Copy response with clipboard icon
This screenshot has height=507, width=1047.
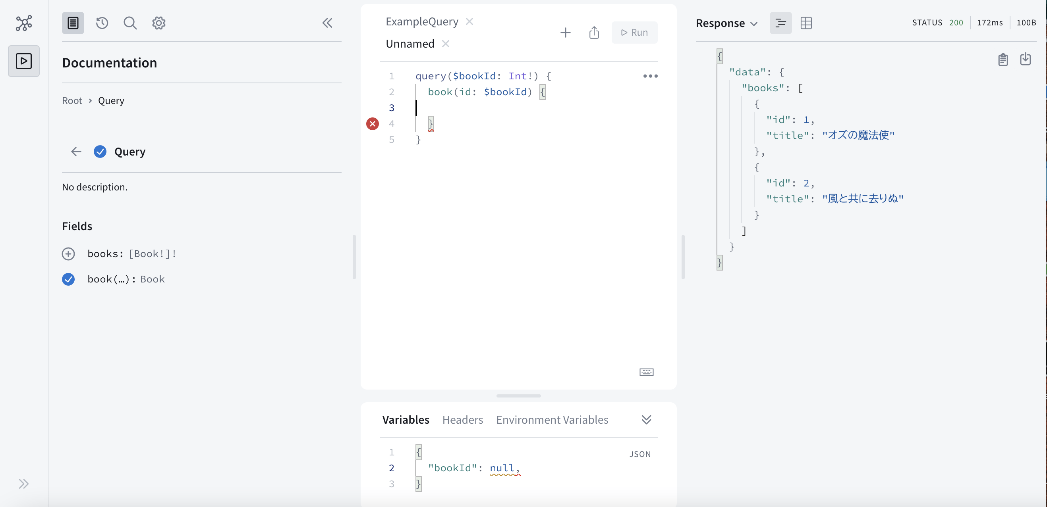1003,60
